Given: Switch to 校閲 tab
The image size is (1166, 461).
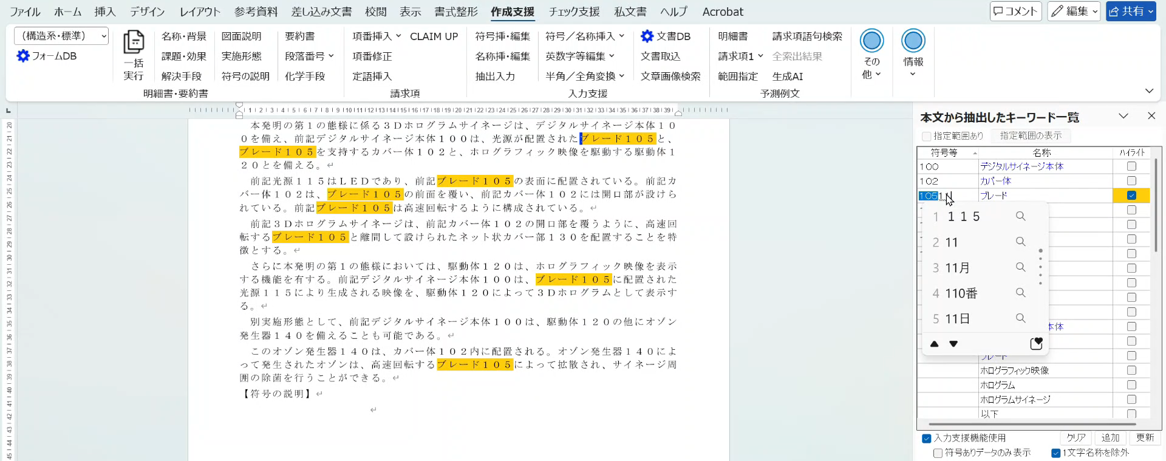Looking at the screenshot, I should tap(376, 12).
